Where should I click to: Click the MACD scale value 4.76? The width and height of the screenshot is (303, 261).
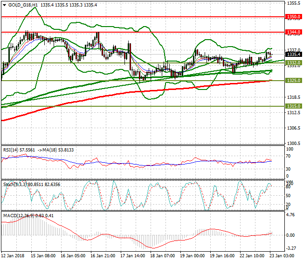pyautogui.click(x=290, y=215)
